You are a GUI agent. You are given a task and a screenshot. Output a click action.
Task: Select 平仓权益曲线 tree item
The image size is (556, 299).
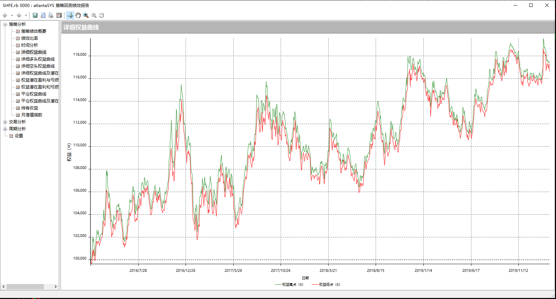tap(34, 94)
